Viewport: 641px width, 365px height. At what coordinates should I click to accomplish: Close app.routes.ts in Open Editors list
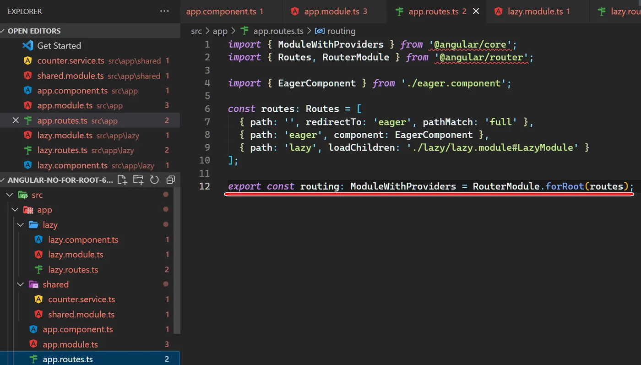click(16, 120)
